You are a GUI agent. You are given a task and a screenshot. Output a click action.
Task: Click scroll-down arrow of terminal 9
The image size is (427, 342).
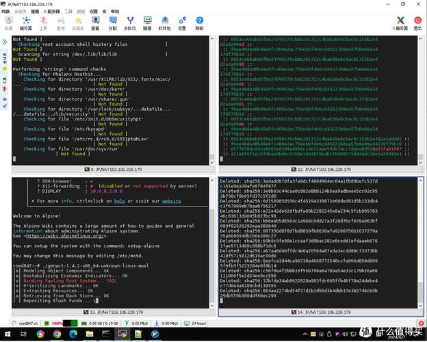[x=212, y=162]
